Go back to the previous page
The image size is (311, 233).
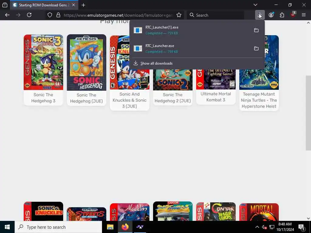coord(7,15)
